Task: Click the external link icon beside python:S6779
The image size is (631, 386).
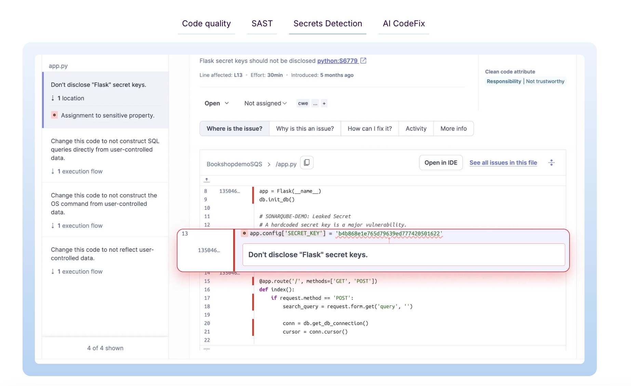Action: [363, 61]
